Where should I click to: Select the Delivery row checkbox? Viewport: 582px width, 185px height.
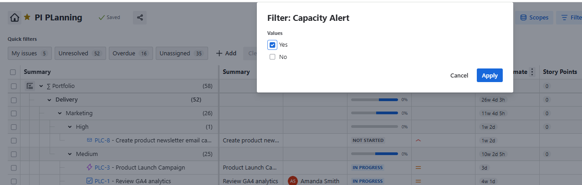pos(13,99)
